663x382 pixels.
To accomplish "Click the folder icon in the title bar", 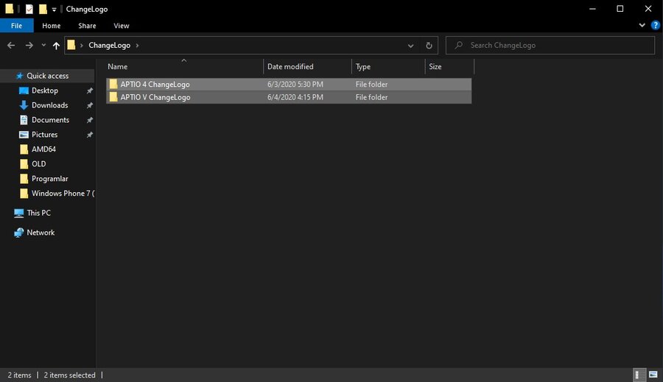I will pyautogui.click(x=10, y=9).
